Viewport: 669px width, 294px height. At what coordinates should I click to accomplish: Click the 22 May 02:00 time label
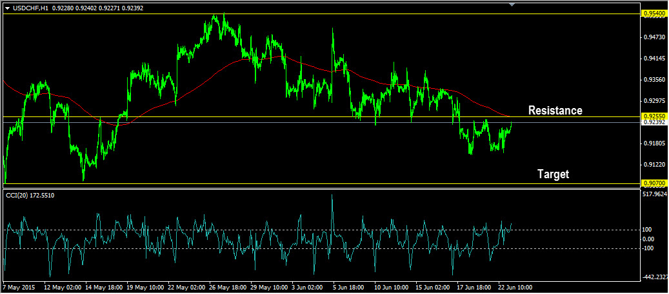[186, 287]
